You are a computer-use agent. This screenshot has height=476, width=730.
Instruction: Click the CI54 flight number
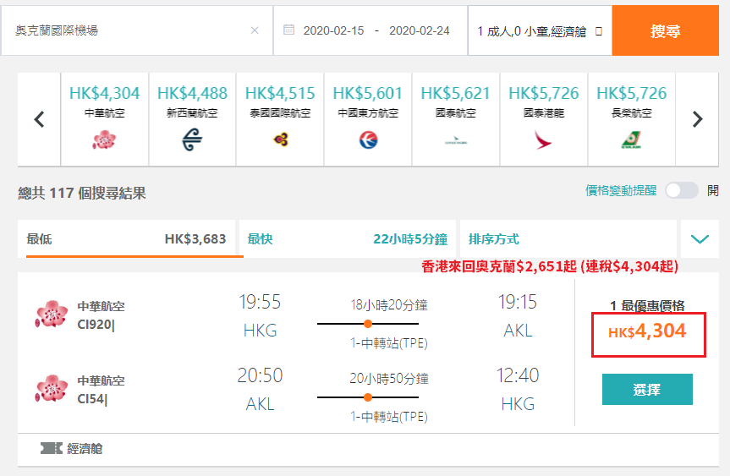click(x=92, y=399)
